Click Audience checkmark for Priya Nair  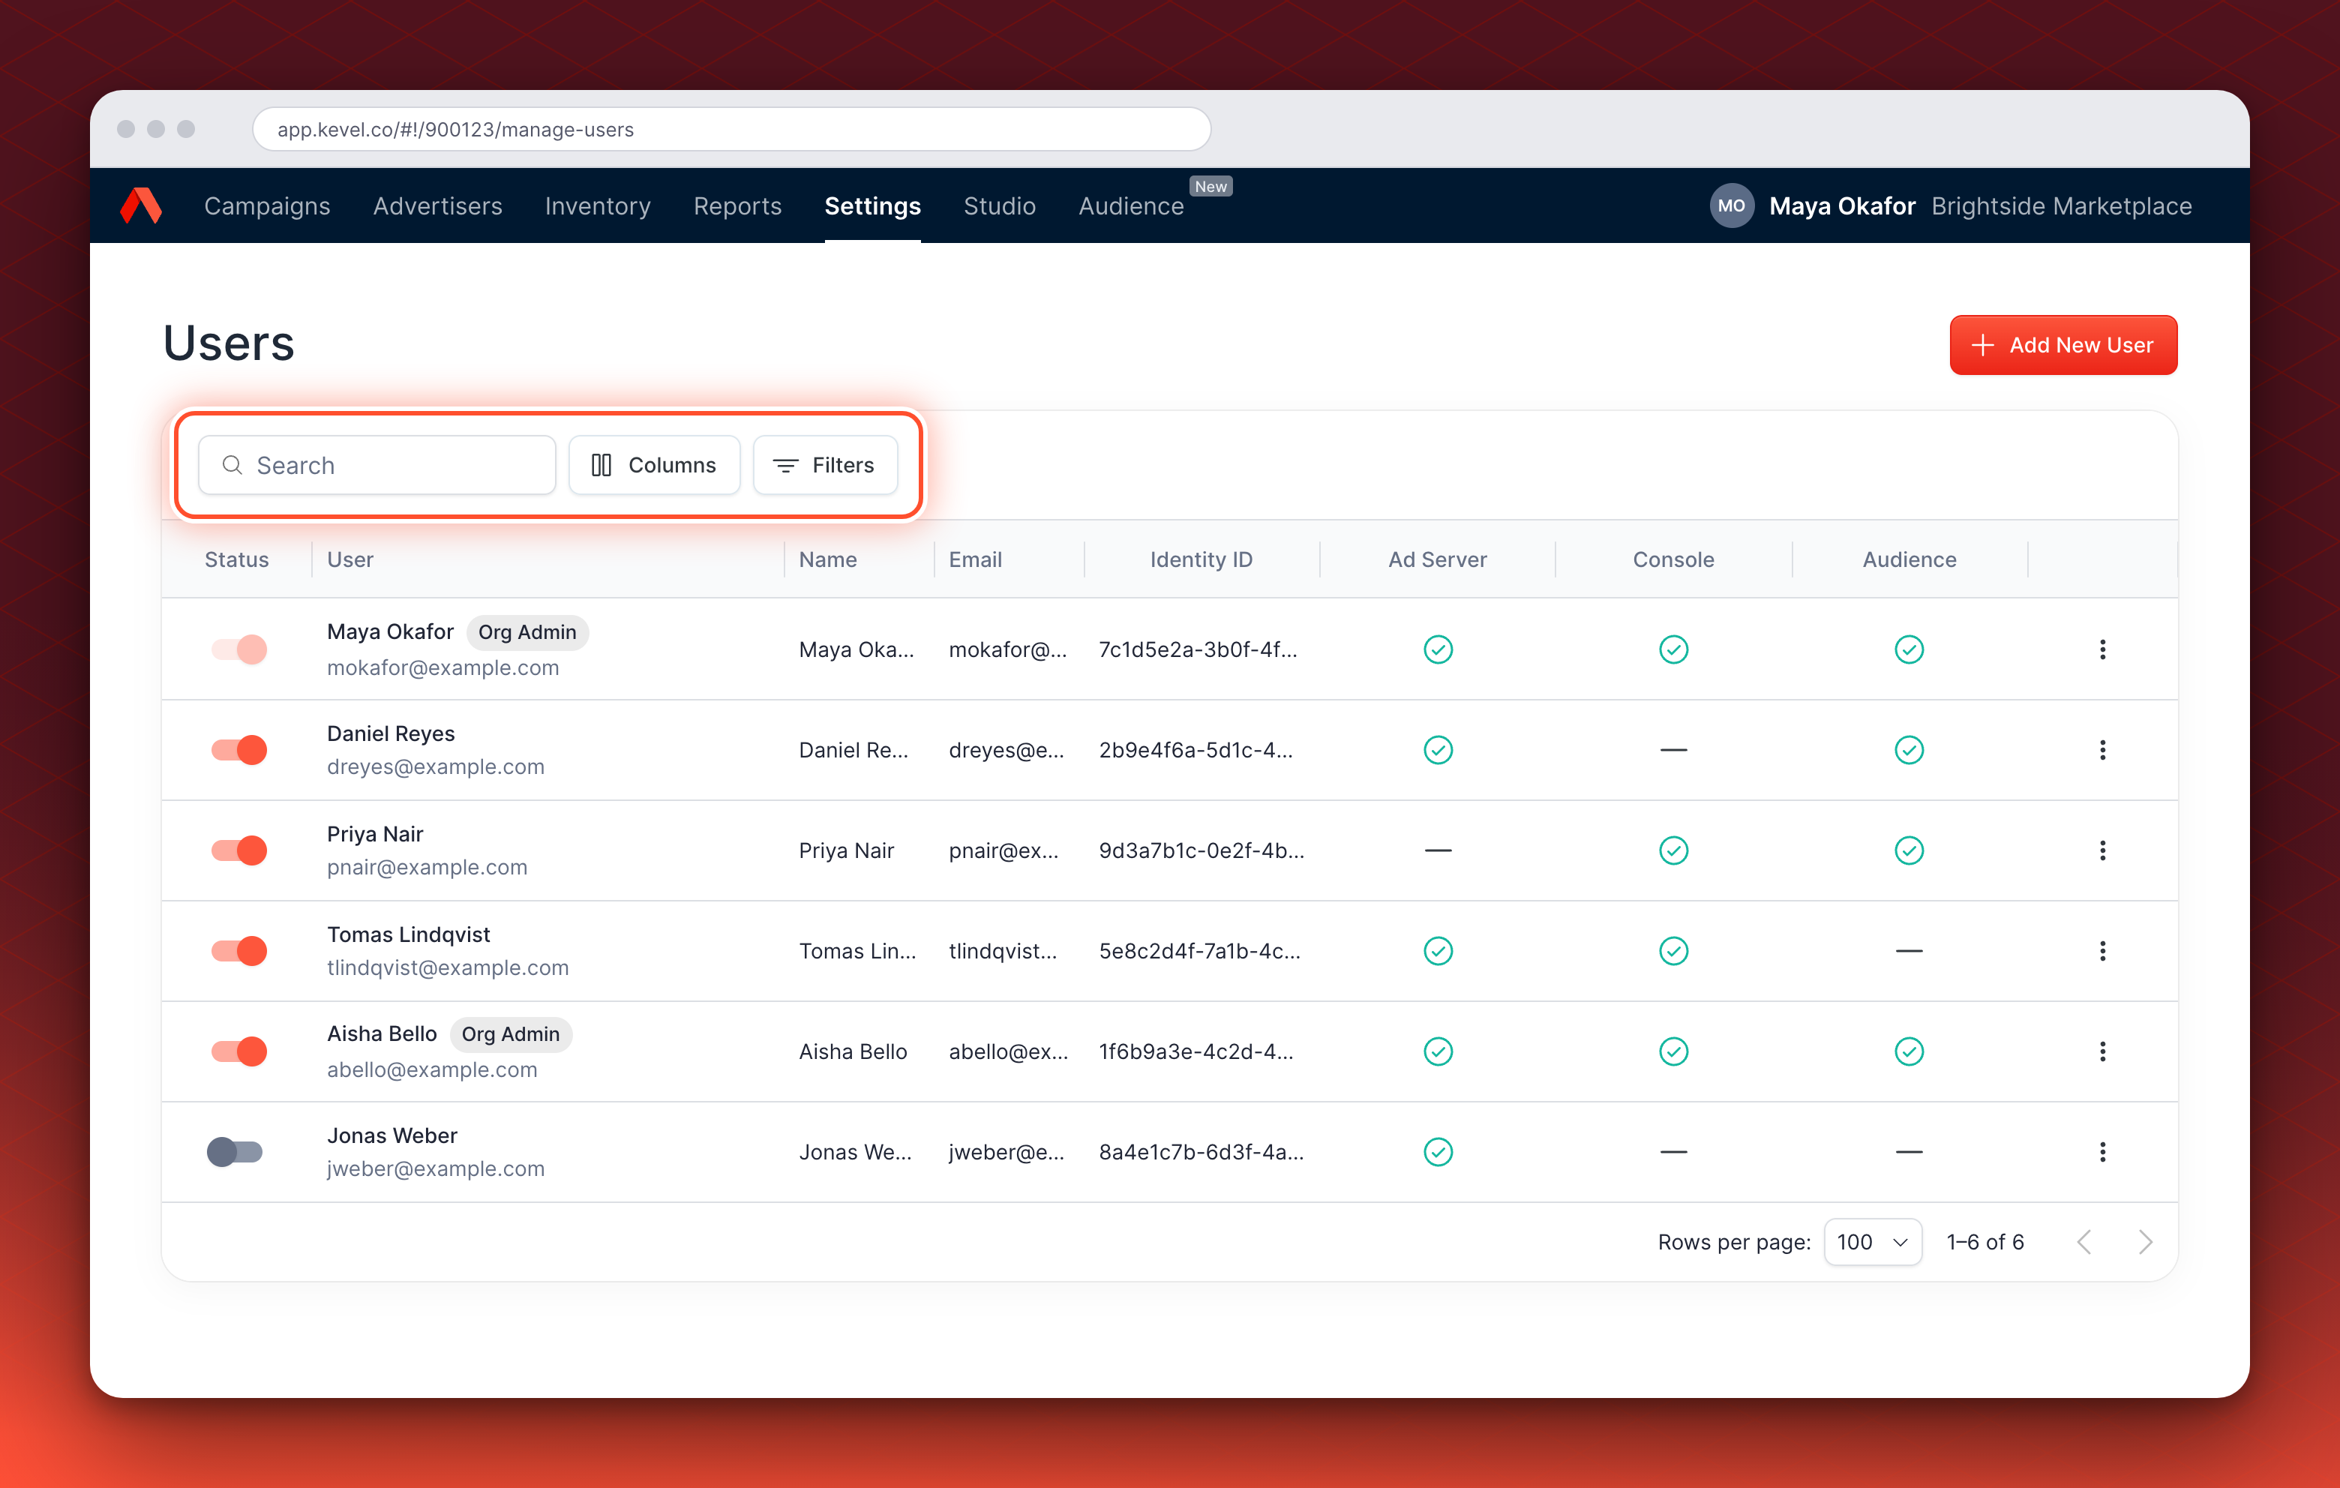click(x=1909, y=850)
